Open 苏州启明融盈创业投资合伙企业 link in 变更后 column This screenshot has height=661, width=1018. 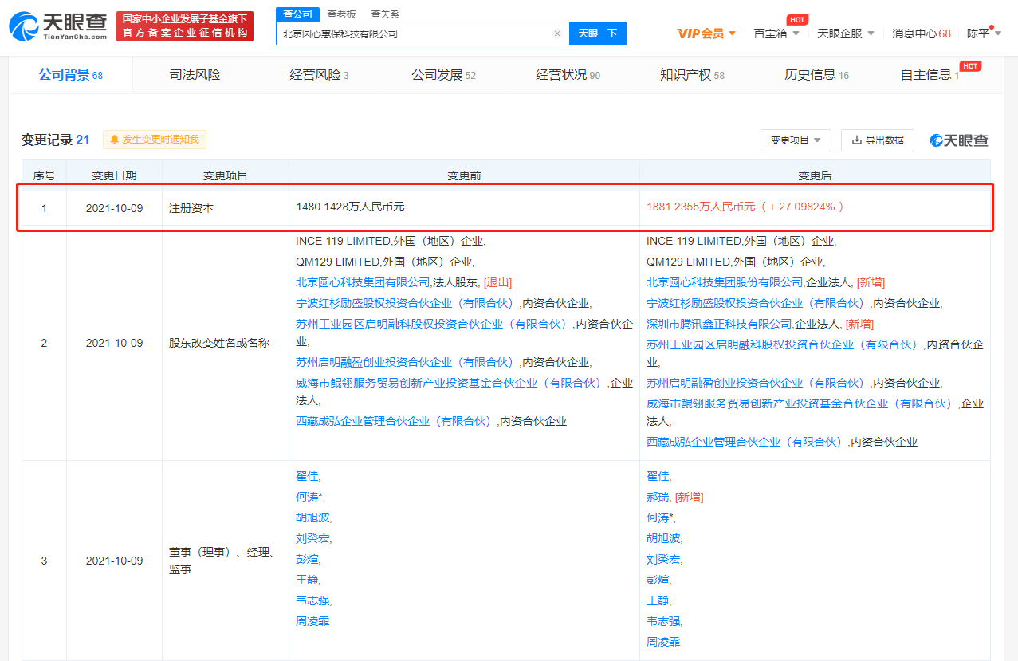point(757,383)
